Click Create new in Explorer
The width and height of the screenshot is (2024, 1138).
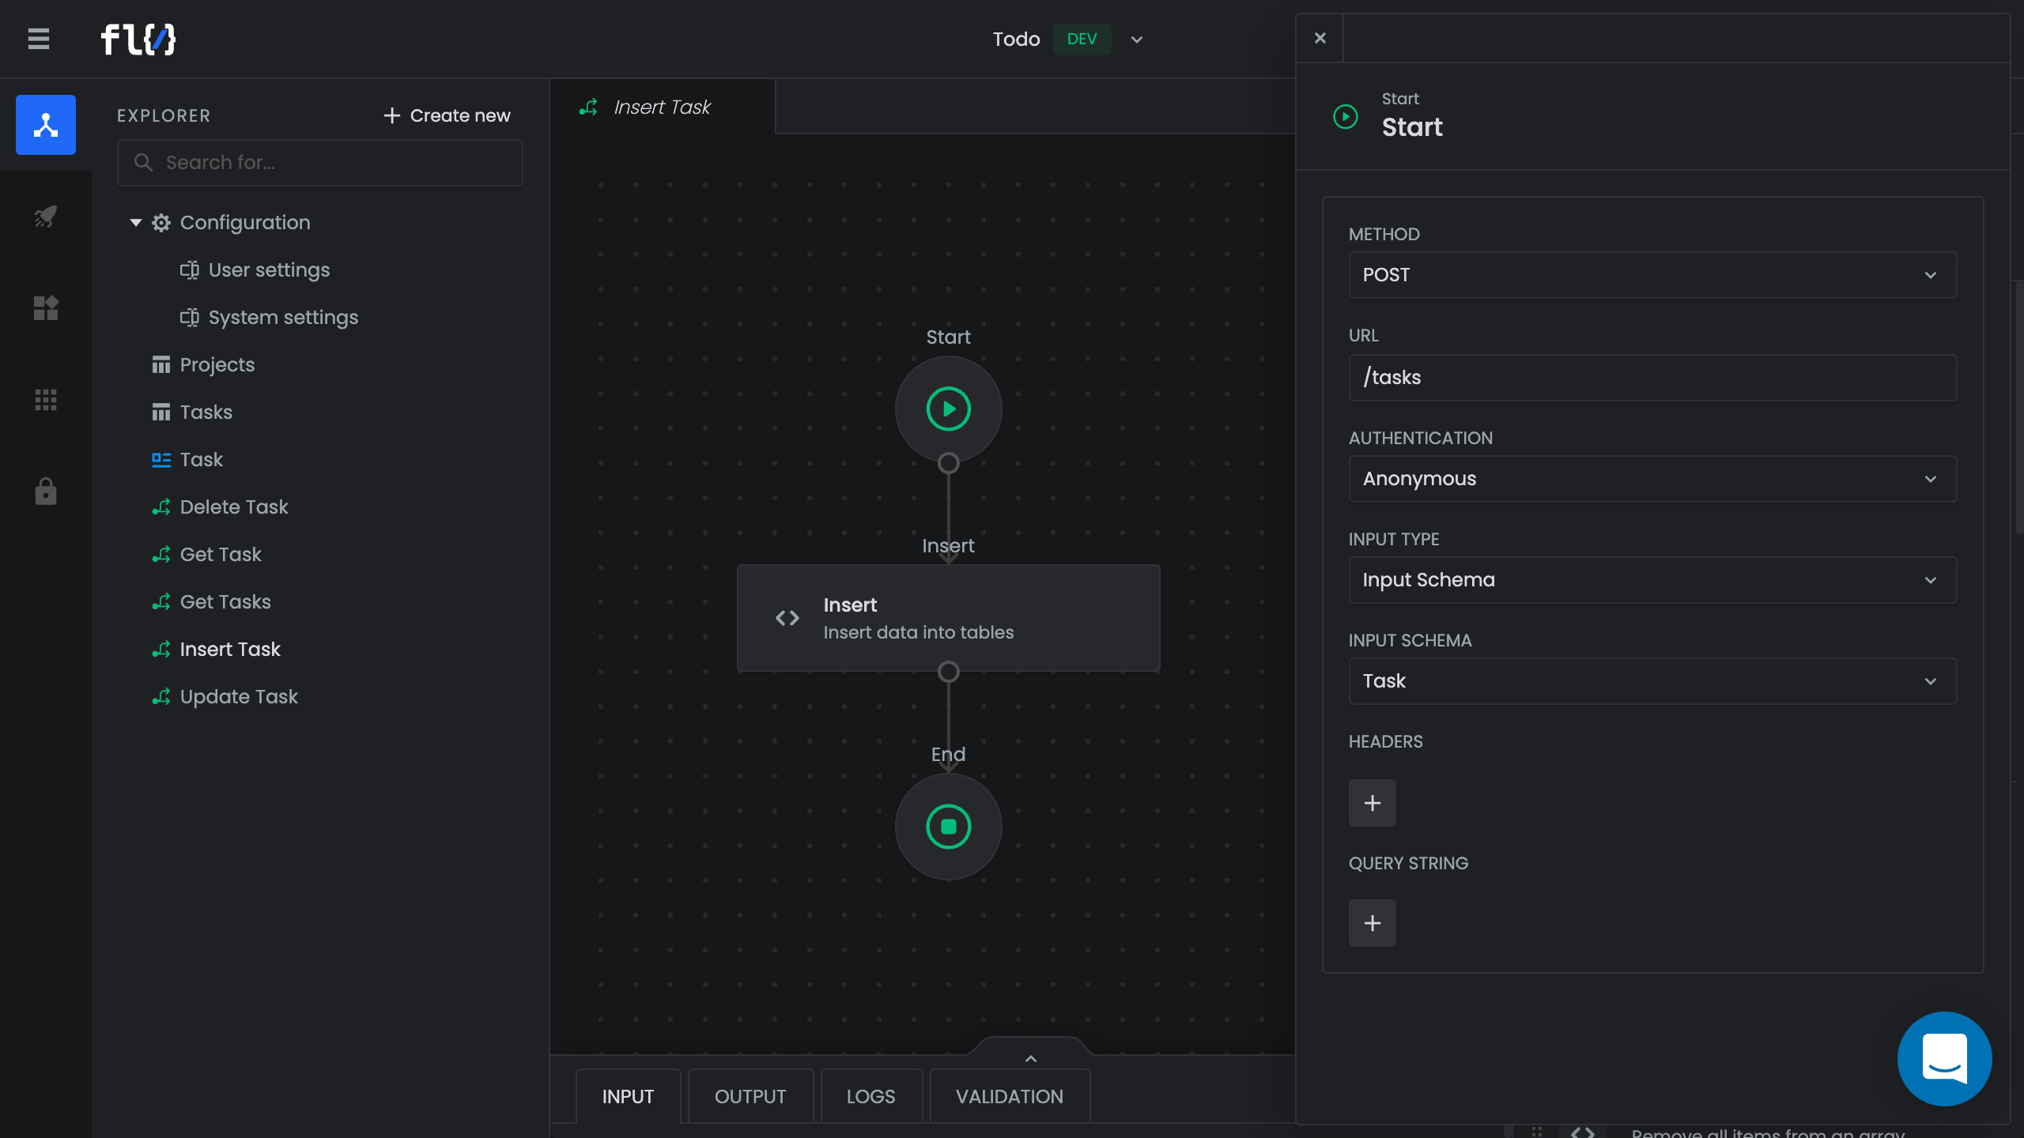tap(447, 115)
